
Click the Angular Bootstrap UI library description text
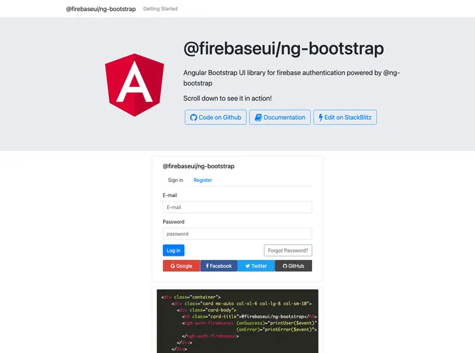click(x=291, y=78)
